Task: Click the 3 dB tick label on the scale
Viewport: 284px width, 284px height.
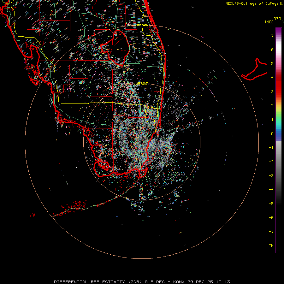Action: [x=272, y=92]
